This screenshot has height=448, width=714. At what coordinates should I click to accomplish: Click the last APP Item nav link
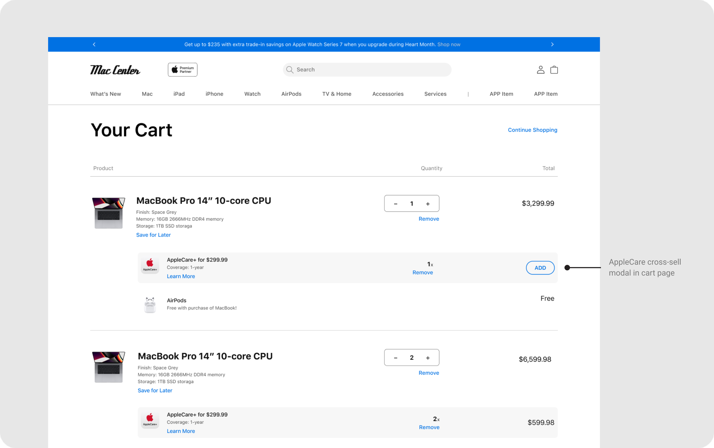546,94
